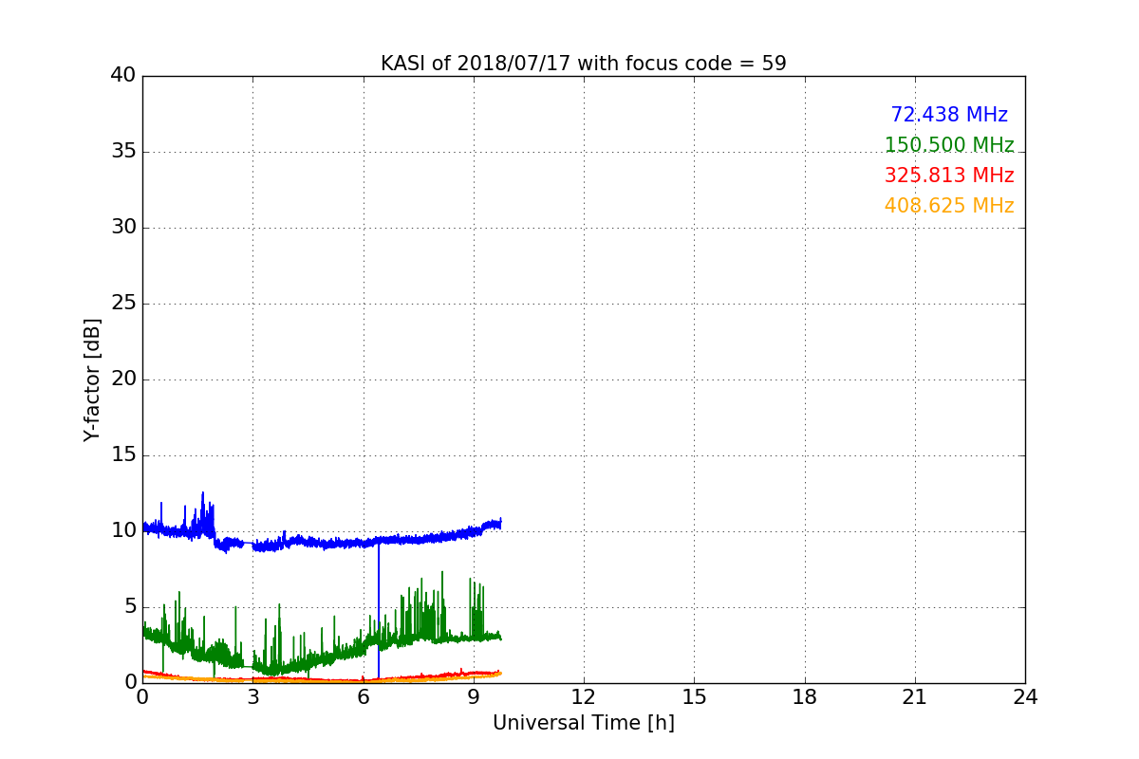Image resolution: width=1139 pixels, height=759 pixels.
Task: Click the x-axis tick label 15
Action: (694, 697)
